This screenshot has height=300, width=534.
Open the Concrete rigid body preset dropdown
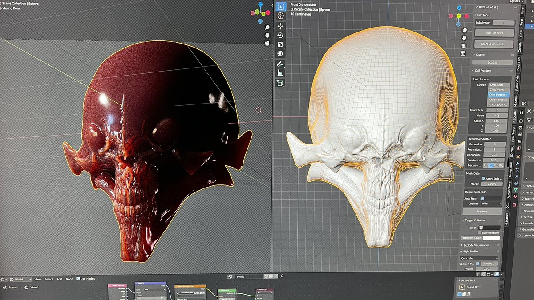479,258
